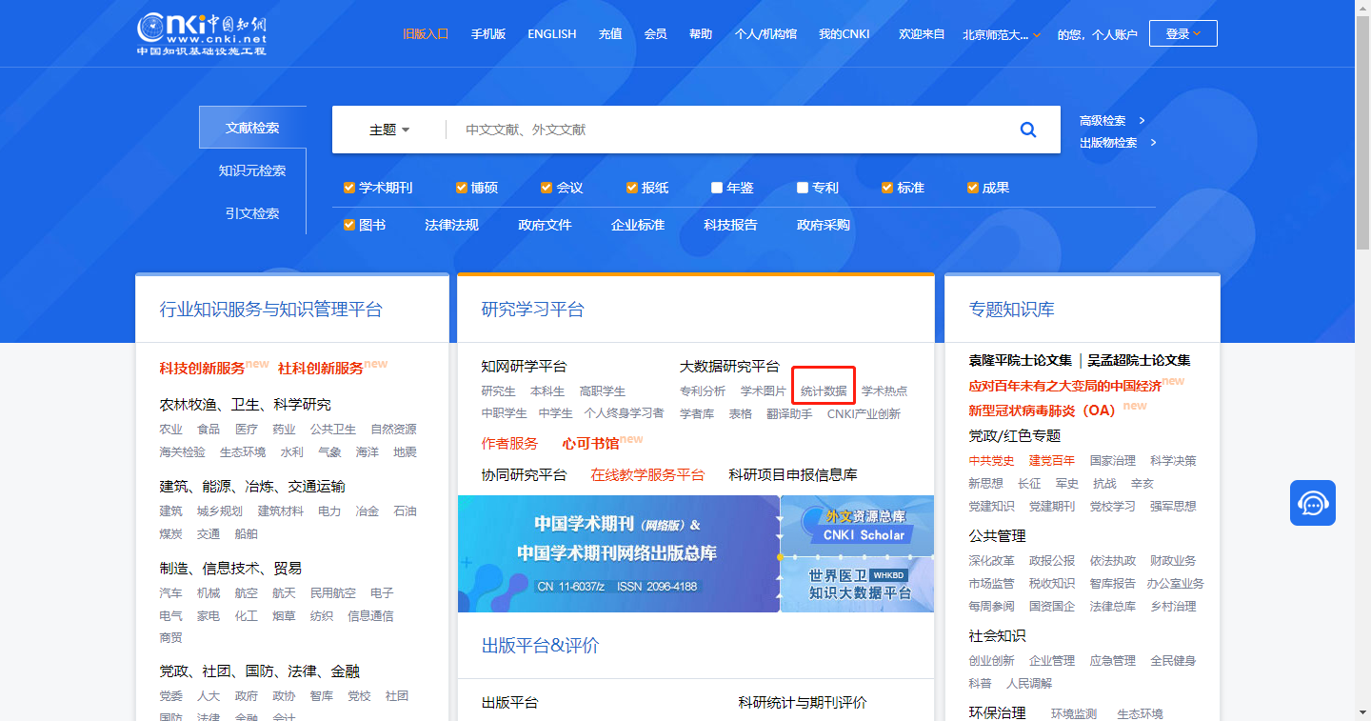Open 信息通信 industry link
This screenshot has height=721, width=1371.
pos(370,615)
